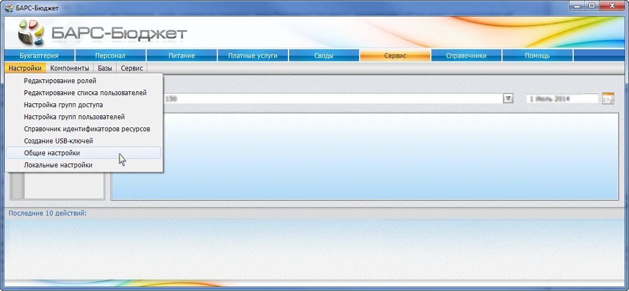
Task: Open Локальные настройки
Action: pyautogui.click(x=83, y=165)
